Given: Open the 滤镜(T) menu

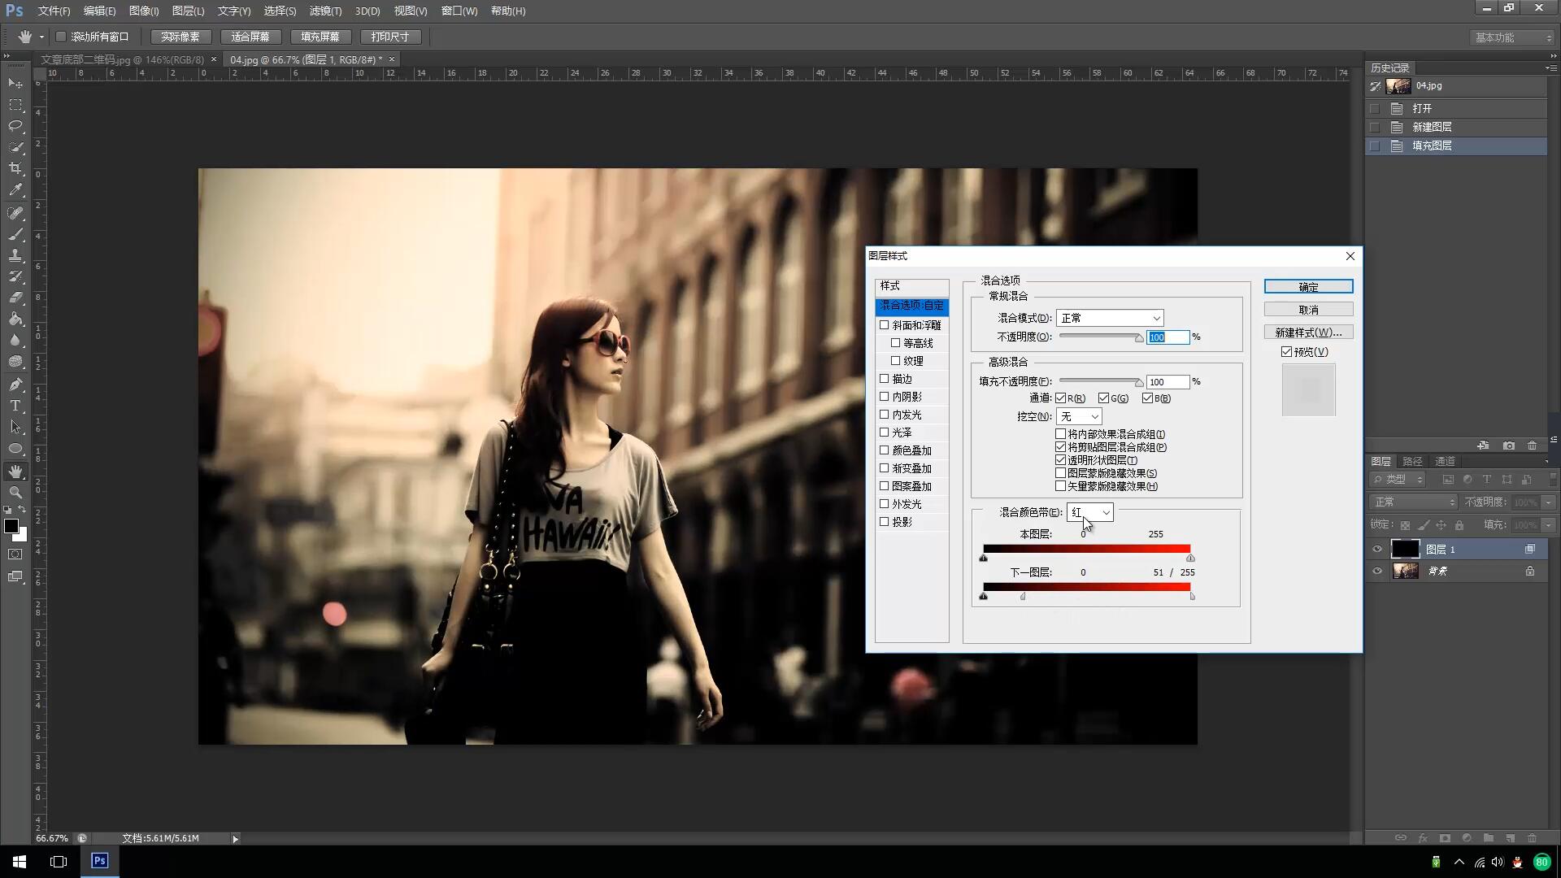Looking at the screenshot, I should tap(325, 11).
